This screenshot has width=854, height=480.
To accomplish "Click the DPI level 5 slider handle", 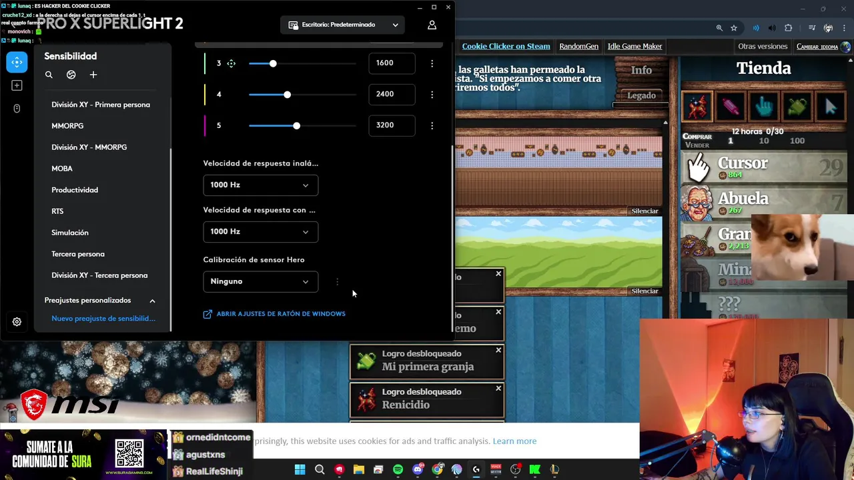I will 296,126.
